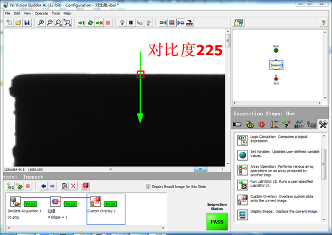Open the Acquire Images camera palette tab
The height and width of the screenshot is (235, 332).
pos(237,124)
